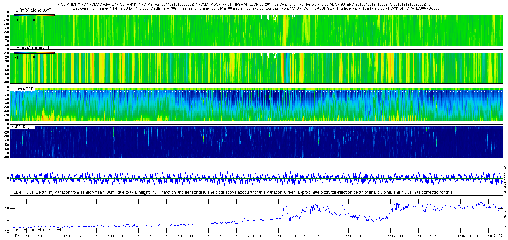Click the '04/04' date tick label
Image resolution: width=508 pixels, height=240 pixels.
point(460,236)
